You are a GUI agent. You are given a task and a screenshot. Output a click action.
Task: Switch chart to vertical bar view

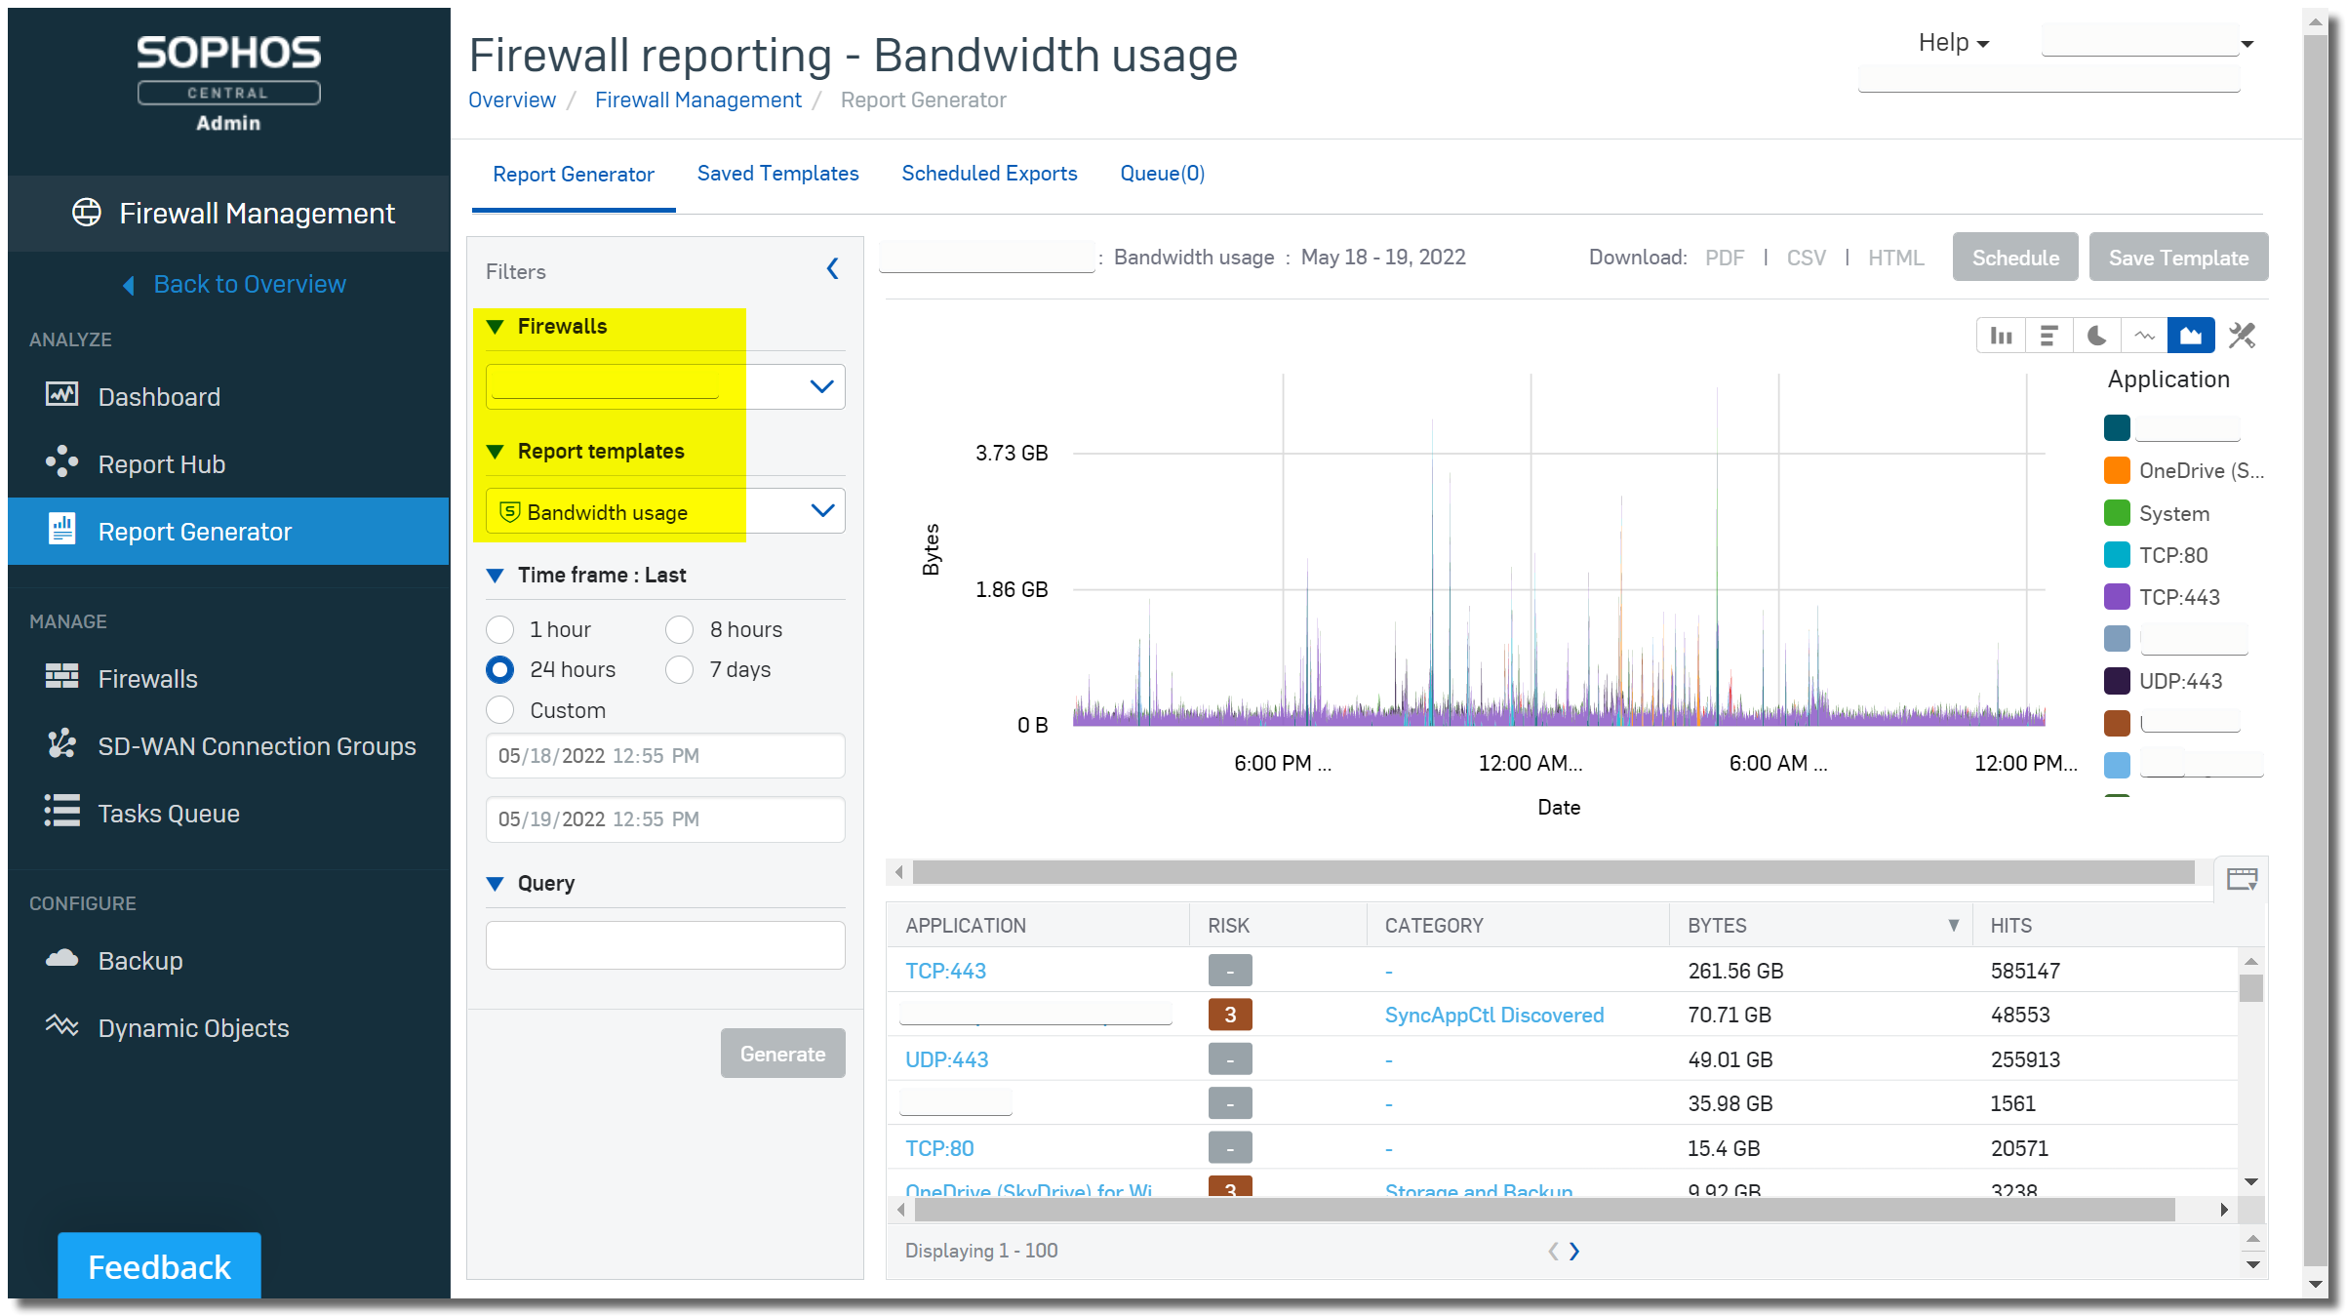2001,335
